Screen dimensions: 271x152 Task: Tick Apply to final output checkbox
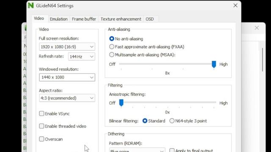(x=172, y=150)
